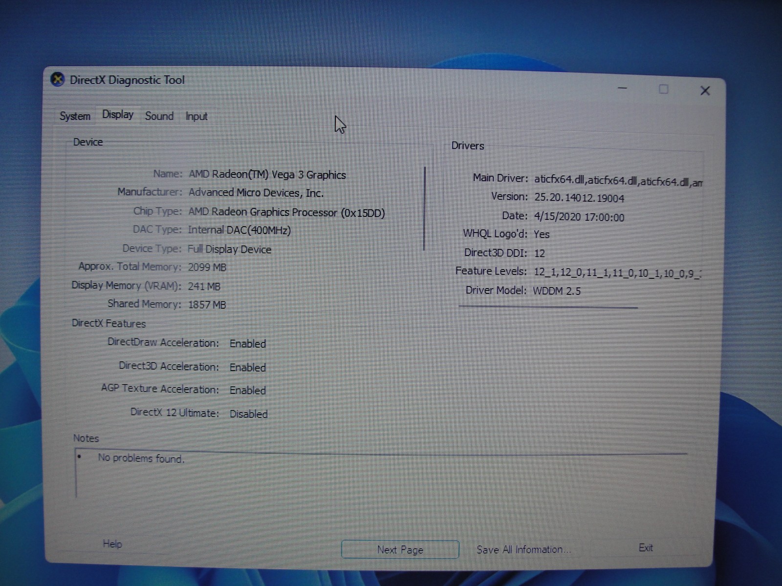Click Driver Model value 'WDDM 2.5'
This screenshot has height=586, width=782.
tap(557, 291)
